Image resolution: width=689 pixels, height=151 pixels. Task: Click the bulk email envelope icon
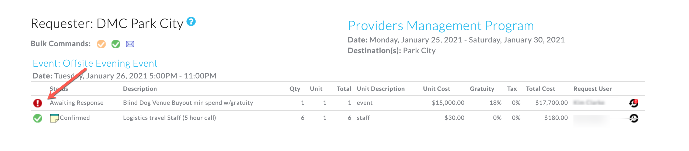click(130, 44)
